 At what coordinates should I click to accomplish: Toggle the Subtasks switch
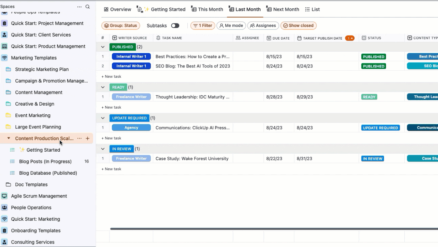pos(175,26)
